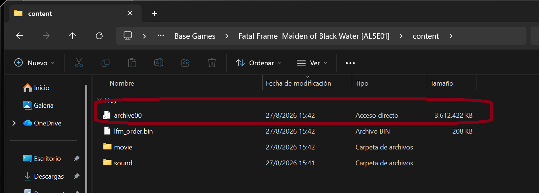
Task: Sort by Tipo column header
Action: [362, 83]
